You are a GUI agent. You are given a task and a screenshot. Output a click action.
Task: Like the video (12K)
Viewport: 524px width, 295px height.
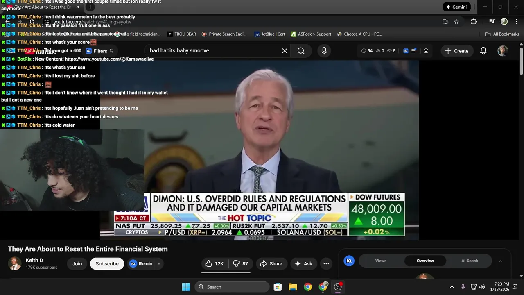click(x=215, y=264)
